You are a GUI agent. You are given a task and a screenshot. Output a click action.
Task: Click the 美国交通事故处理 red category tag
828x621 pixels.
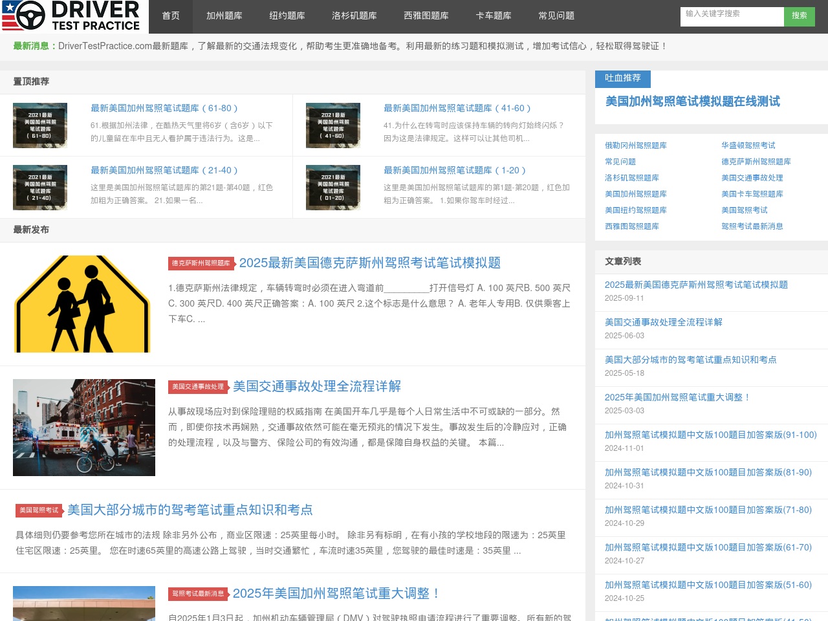[197, 387]
